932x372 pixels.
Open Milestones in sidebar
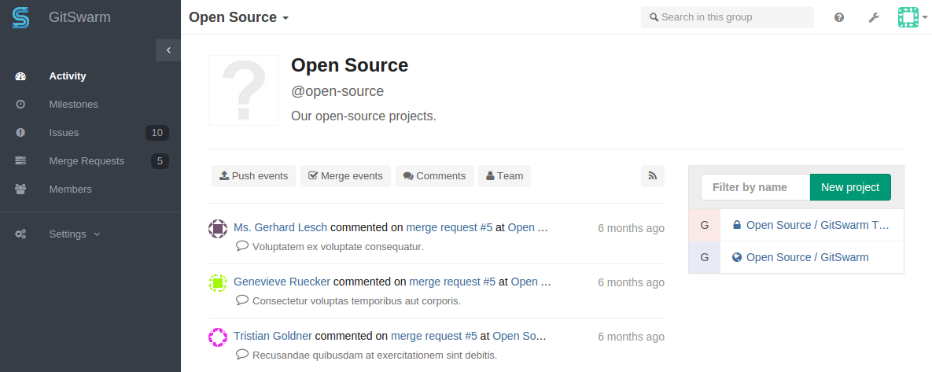point(74,104)
